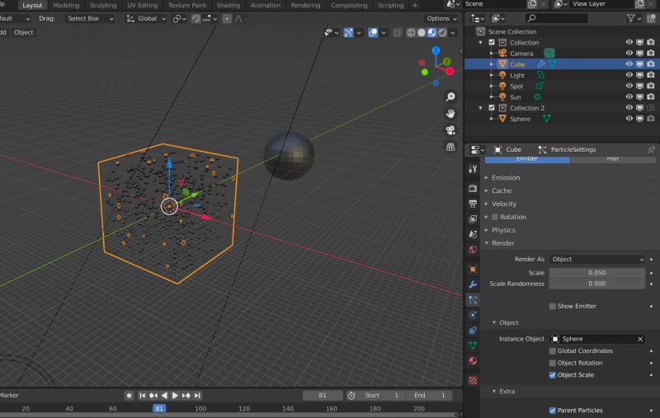
Task: Pin the properties editor context
Action: pyautogui.click(x=651, y=150)
